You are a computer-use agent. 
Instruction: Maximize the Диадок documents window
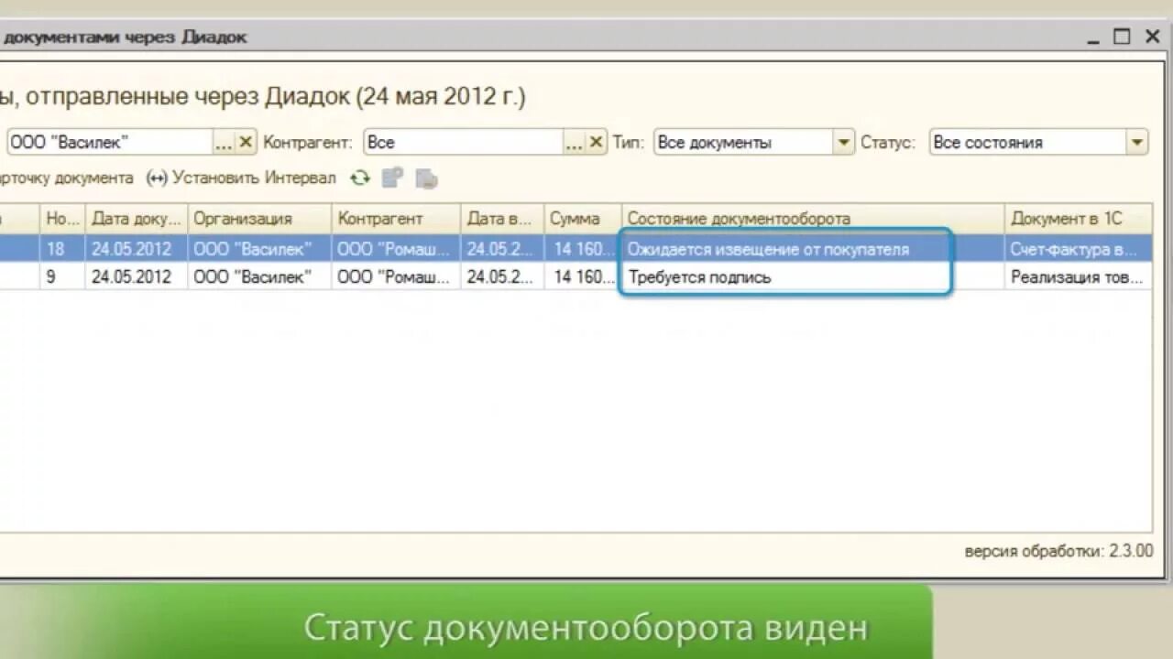(1122, 37)
